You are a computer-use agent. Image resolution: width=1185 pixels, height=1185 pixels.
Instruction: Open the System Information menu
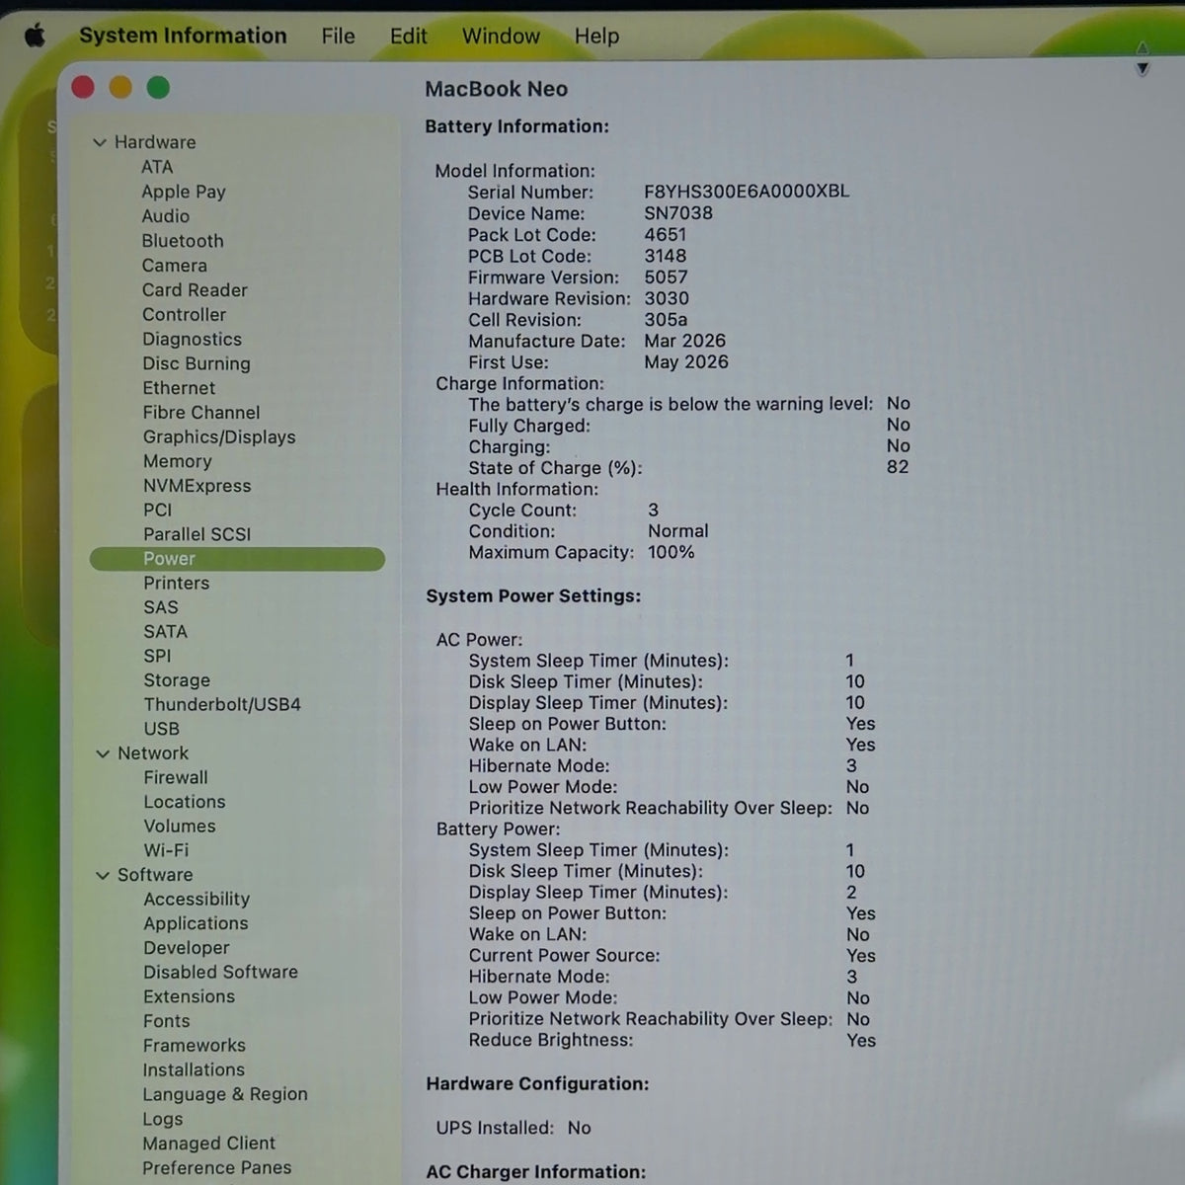[183, 36]
